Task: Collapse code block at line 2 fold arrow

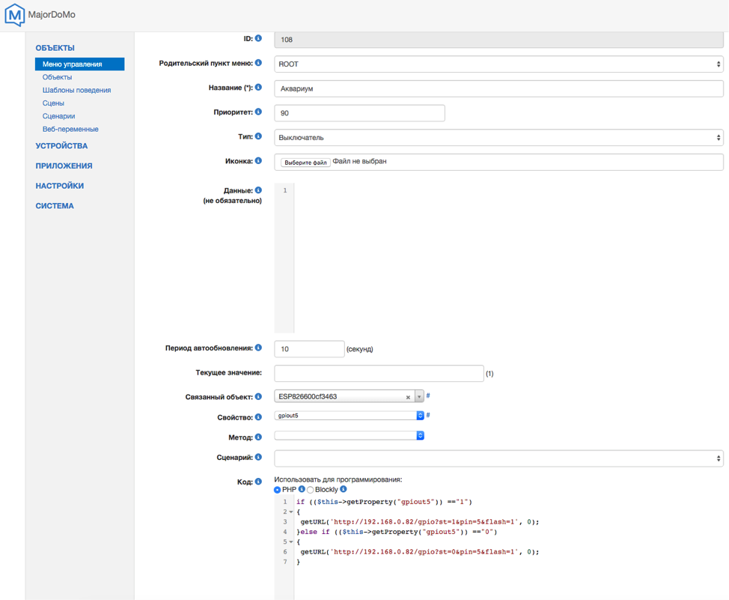Action: click(291, 512)
